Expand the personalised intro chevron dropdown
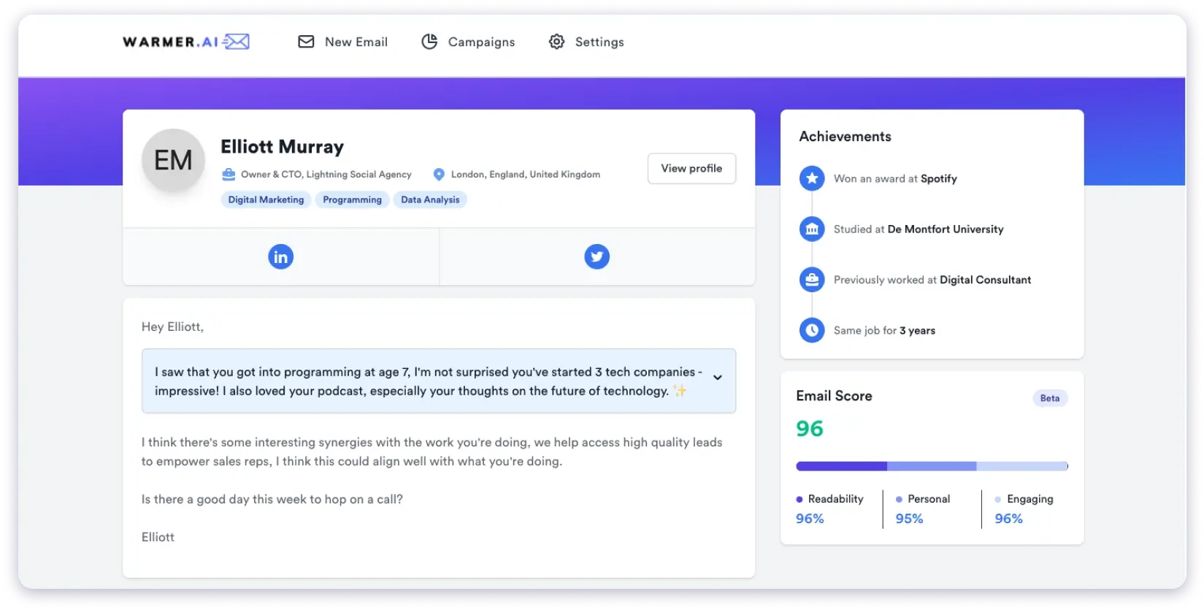This screenshot has width=1204, height=610. [717, 378]
